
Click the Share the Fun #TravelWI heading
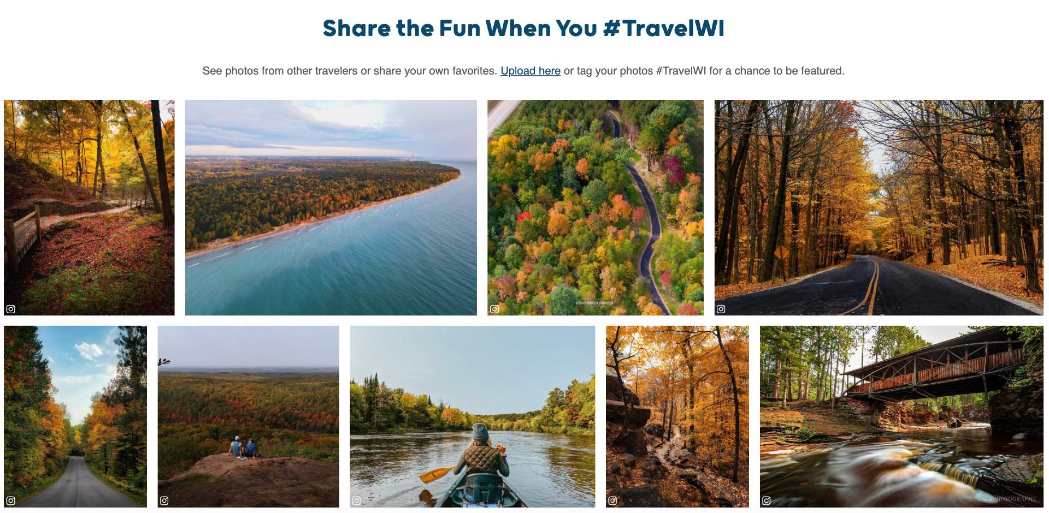point(523,28)
